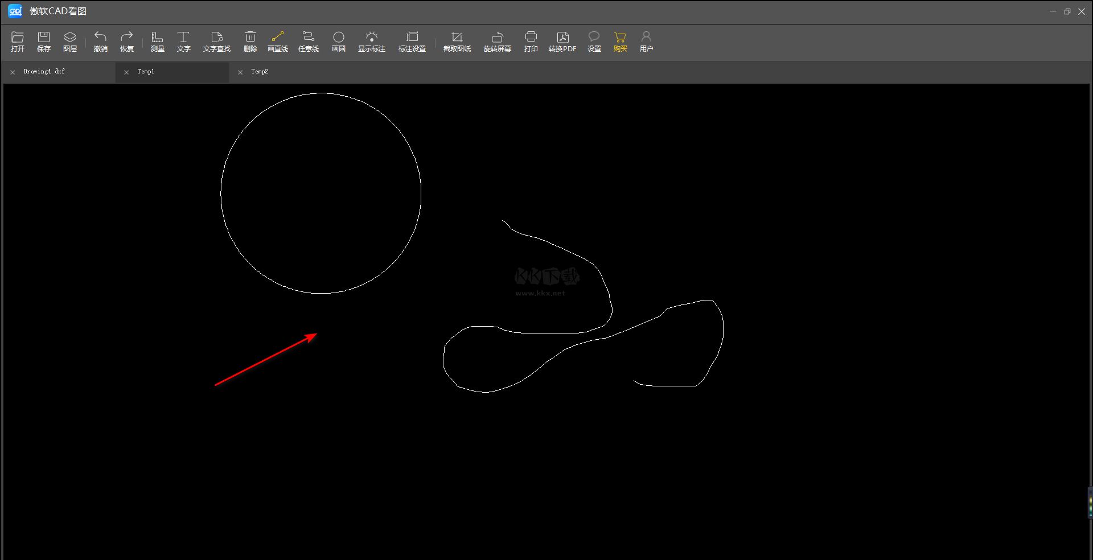The width and height of the screenshot is (1093, 560).
Task: Open the 用户 (User) account icon
Action: click(646, 42)
